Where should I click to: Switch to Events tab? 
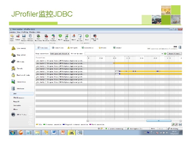coord(102,48)
